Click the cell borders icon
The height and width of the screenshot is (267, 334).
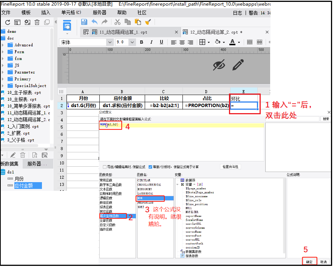pyautogui.click(x=202, y=42)
